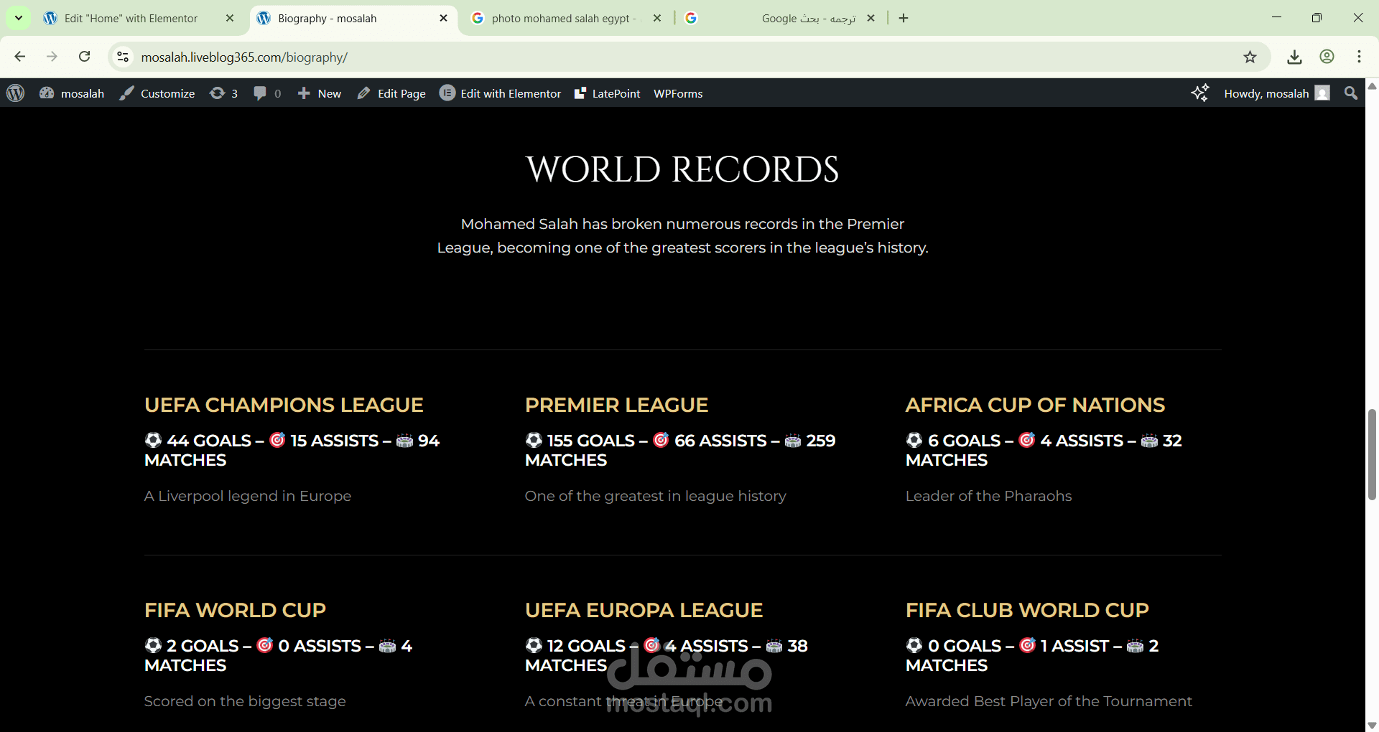Go back to previous page
Image resolution: width=1379 pixels, height=732 pixels.
20,57
